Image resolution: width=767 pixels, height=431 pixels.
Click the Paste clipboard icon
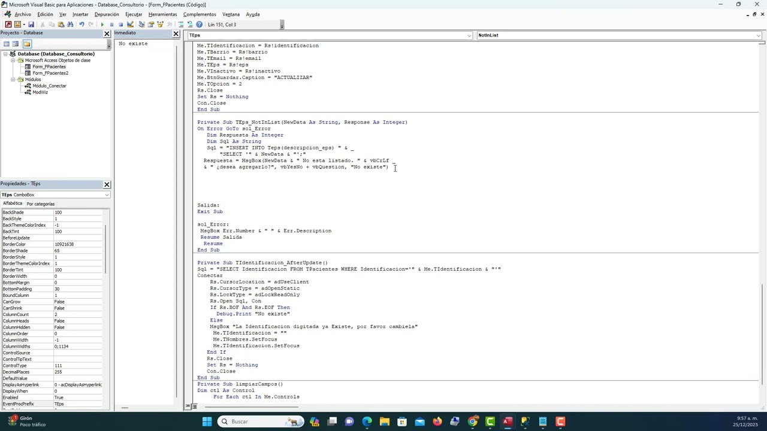pyautogui.click(x=61, y=25)
